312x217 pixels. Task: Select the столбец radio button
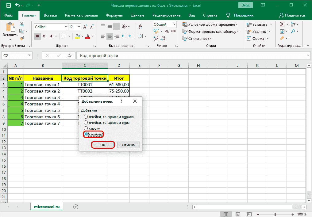[x=85, y=134]
